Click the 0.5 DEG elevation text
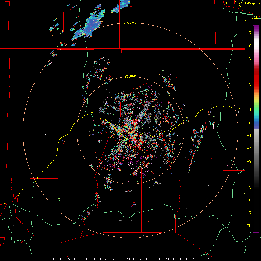 pyautogui.click(x=142, y=259)
